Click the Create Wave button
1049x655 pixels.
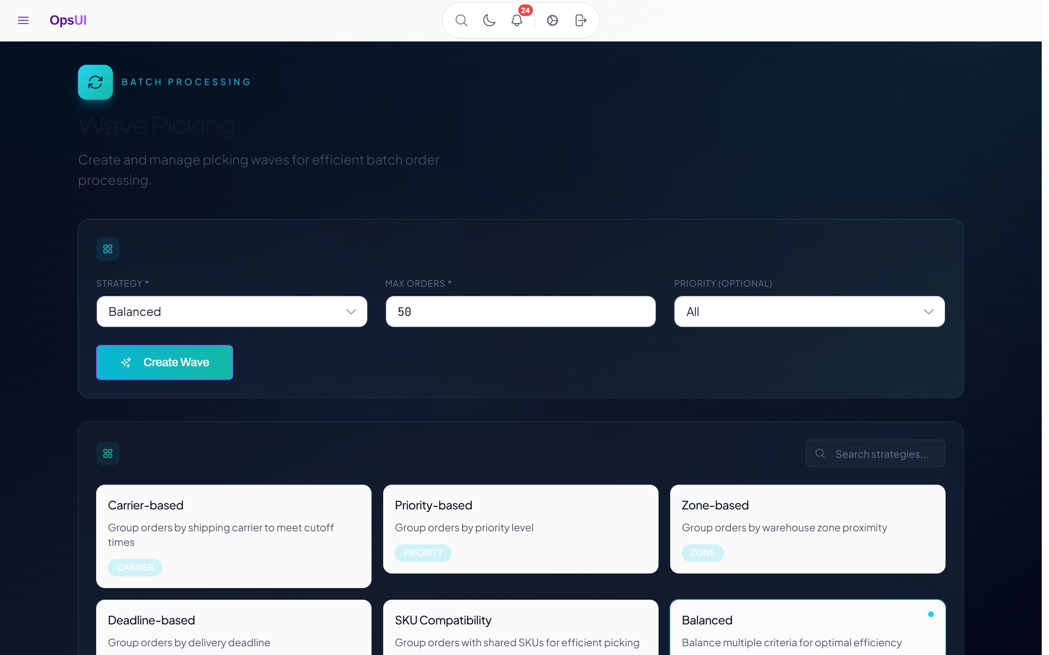(x=165, y=362)
